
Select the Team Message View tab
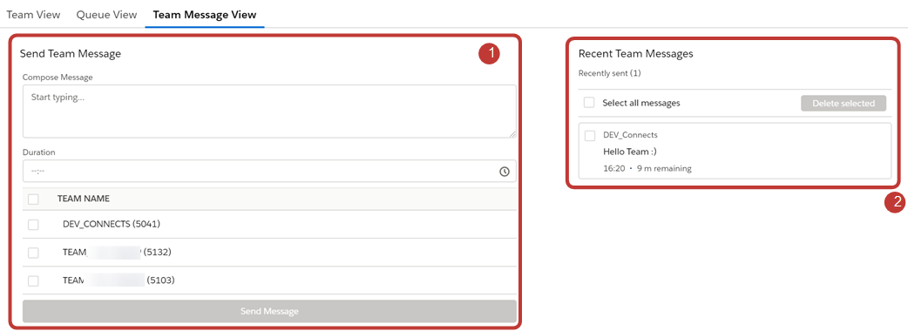tap(205, 15)
